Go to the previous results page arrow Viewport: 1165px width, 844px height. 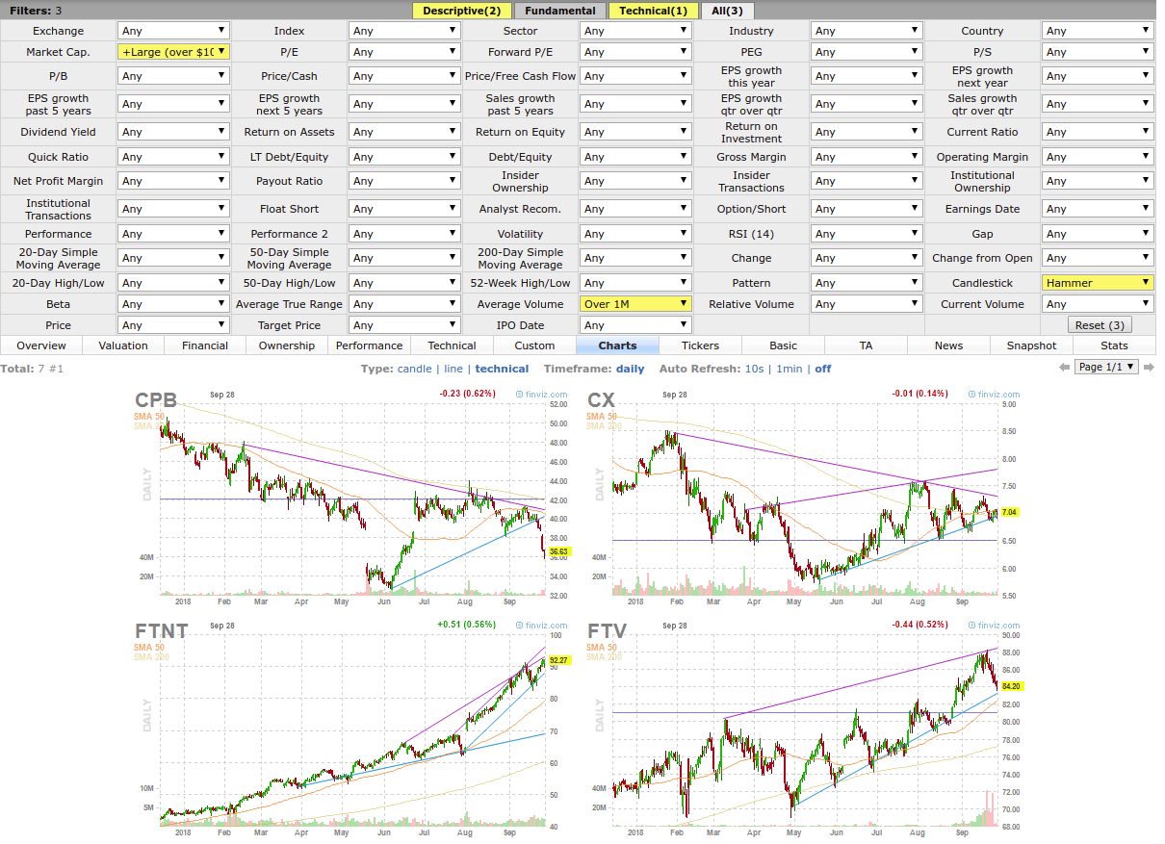pyautogui.click(x=1064, y=368)
